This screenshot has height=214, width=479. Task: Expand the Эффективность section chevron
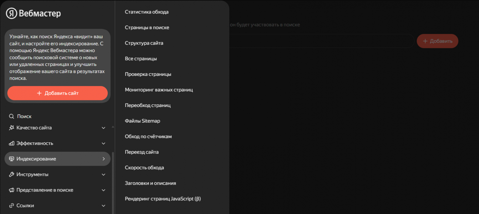104,144
